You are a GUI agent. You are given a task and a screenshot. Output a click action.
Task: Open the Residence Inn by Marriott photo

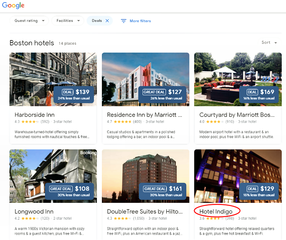(146, 79)
